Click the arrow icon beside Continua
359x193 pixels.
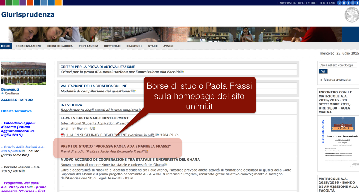[2, 93]
